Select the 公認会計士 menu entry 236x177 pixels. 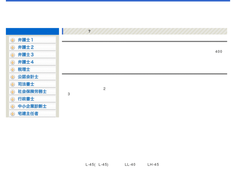(x=32, y=77)
